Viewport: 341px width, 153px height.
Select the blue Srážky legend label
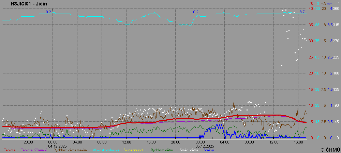209,150
